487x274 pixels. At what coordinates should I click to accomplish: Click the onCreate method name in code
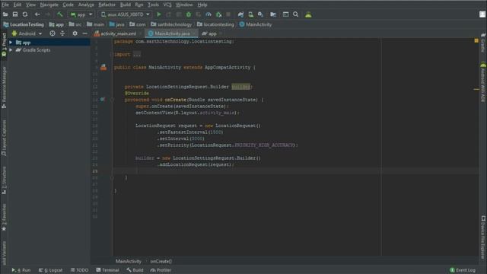tap(175, 100)
